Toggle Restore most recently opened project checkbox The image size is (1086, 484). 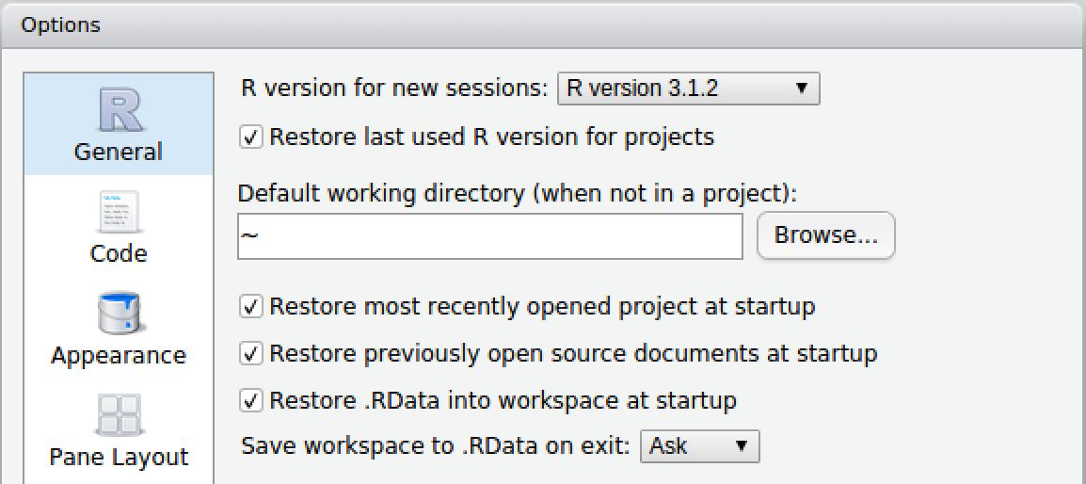click(x=251, y=306)
